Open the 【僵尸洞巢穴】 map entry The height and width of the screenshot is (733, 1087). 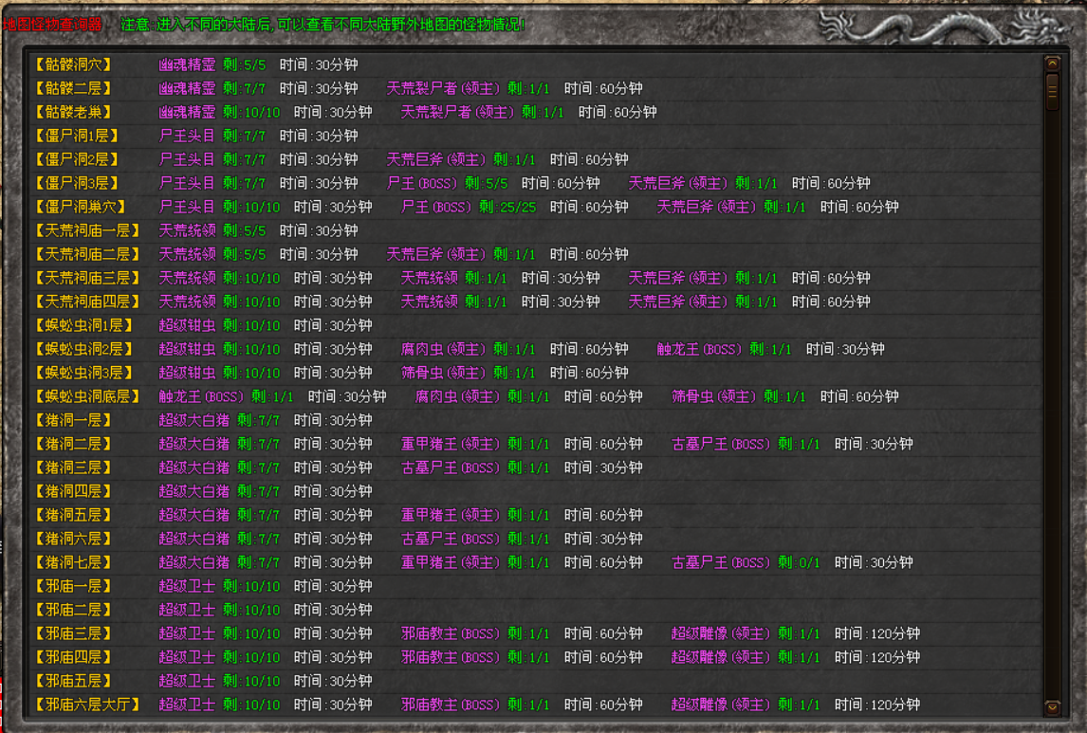click(80, 207)
